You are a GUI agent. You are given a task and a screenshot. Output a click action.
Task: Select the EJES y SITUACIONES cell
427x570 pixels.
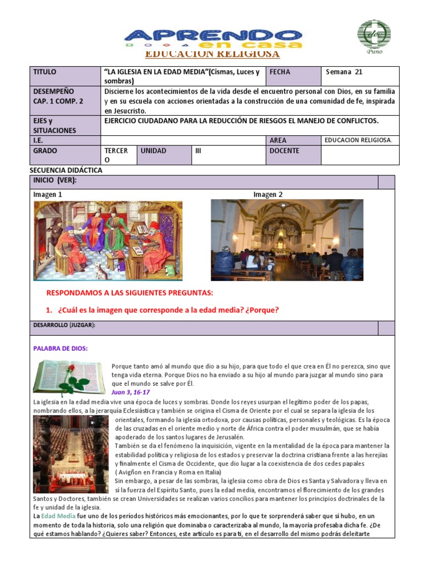click(66, 125)
